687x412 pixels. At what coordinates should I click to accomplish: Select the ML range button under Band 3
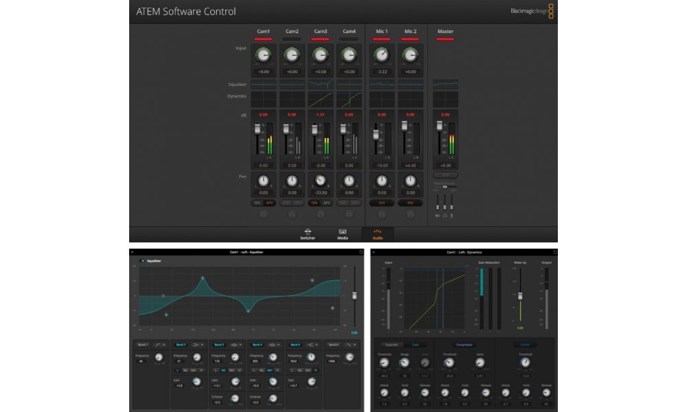click(x=223, y=369)
